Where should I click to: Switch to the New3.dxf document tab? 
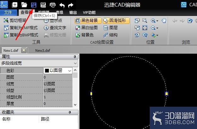43,51
